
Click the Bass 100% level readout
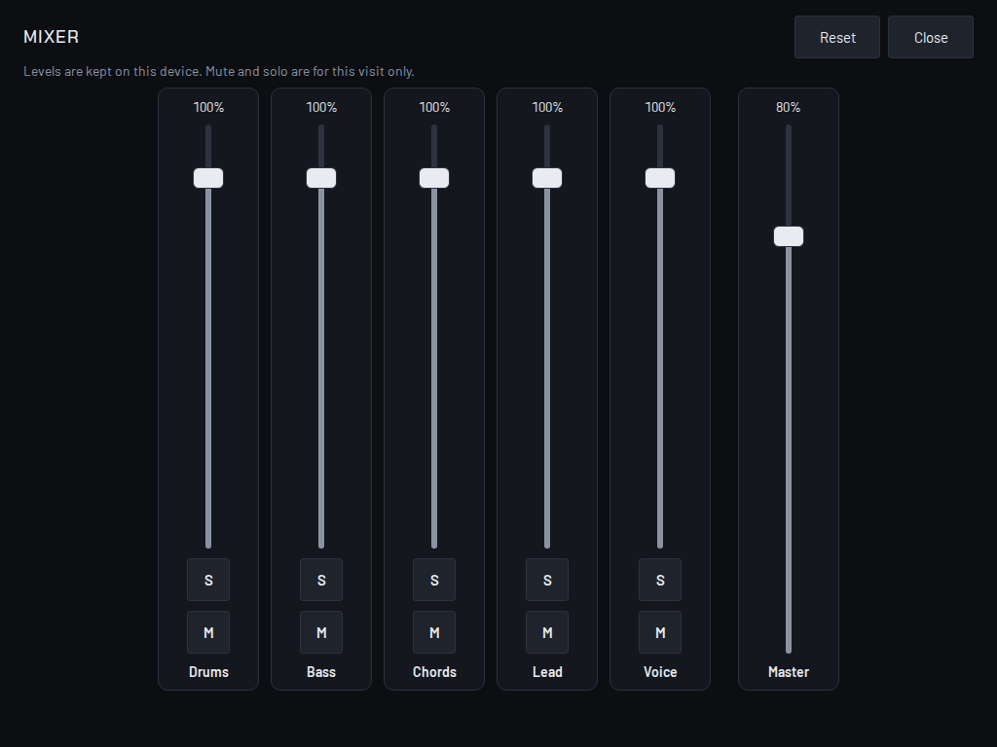[x=321, y=107]
